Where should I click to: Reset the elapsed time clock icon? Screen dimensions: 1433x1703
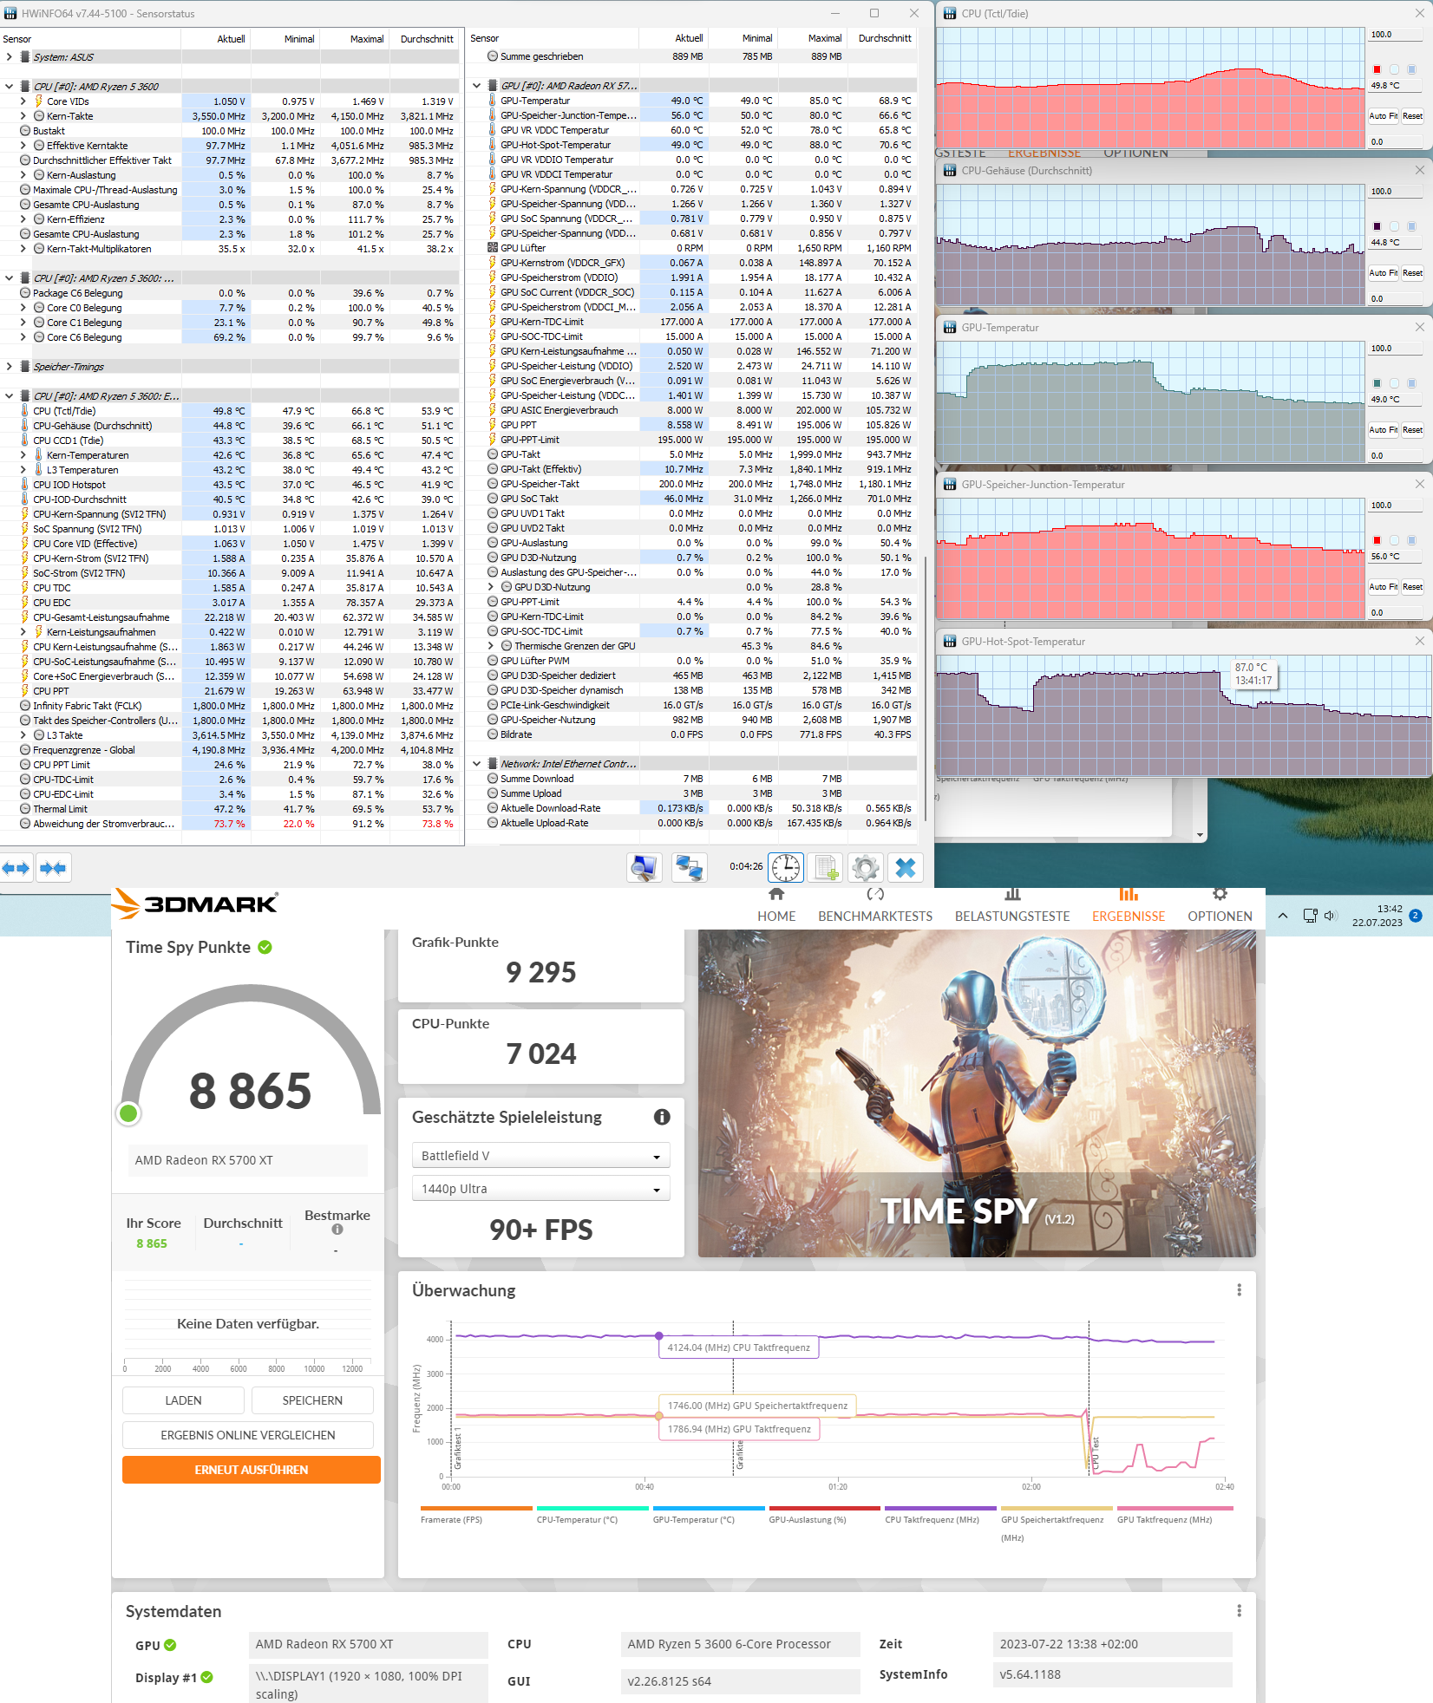click(x=786, y=867)
